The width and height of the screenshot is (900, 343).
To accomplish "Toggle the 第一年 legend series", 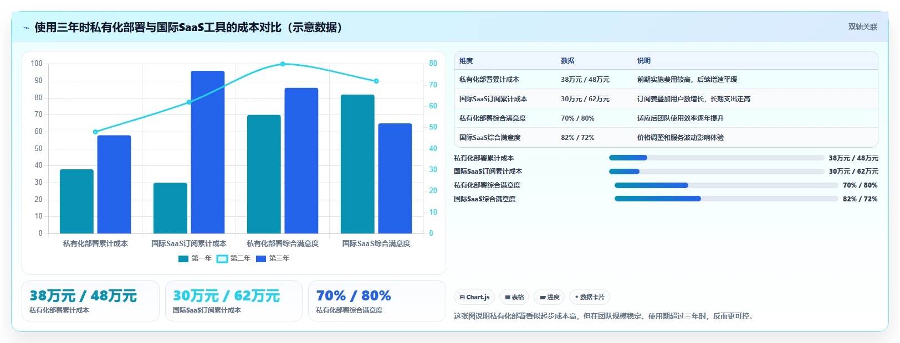I will (195, 258).
